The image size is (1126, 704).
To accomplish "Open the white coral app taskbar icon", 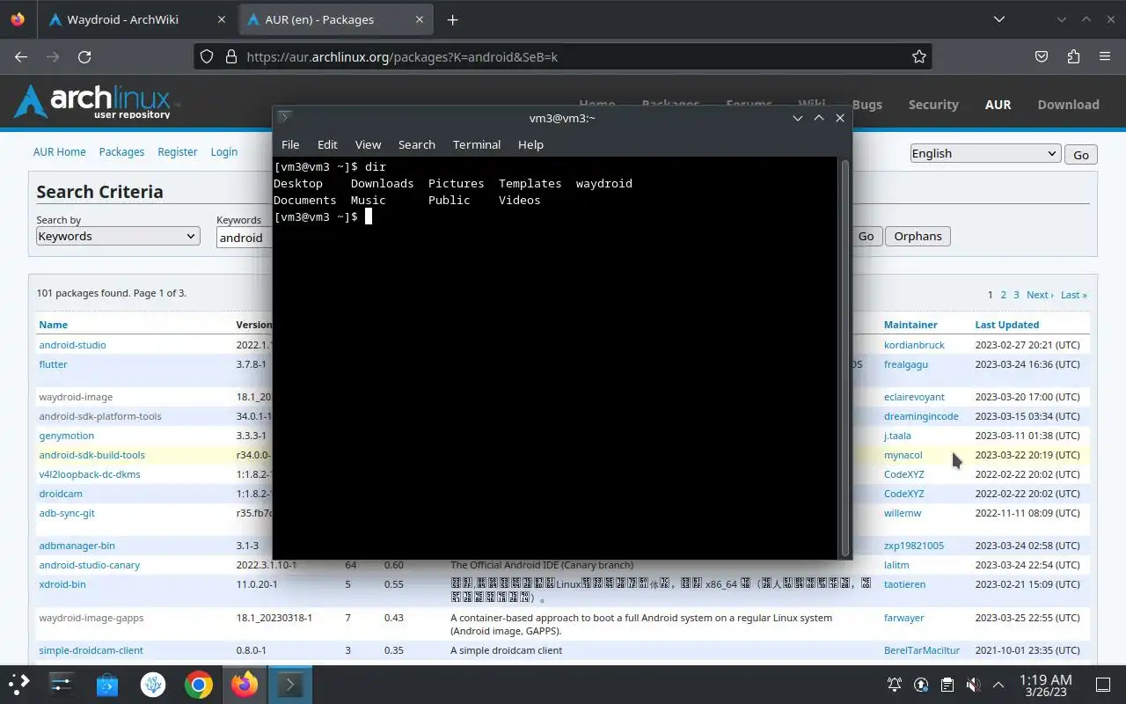I will tap(153, 684).
